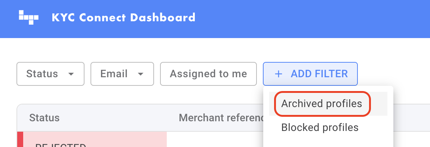Click the Email filter's down arrow
Screen dimensions: 430x147
(x=141, y=74)
